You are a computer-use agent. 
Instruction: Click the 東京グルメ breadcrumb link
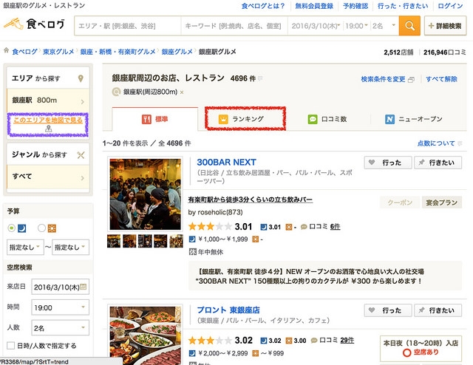pyautogui.click(x=58, y=52)
